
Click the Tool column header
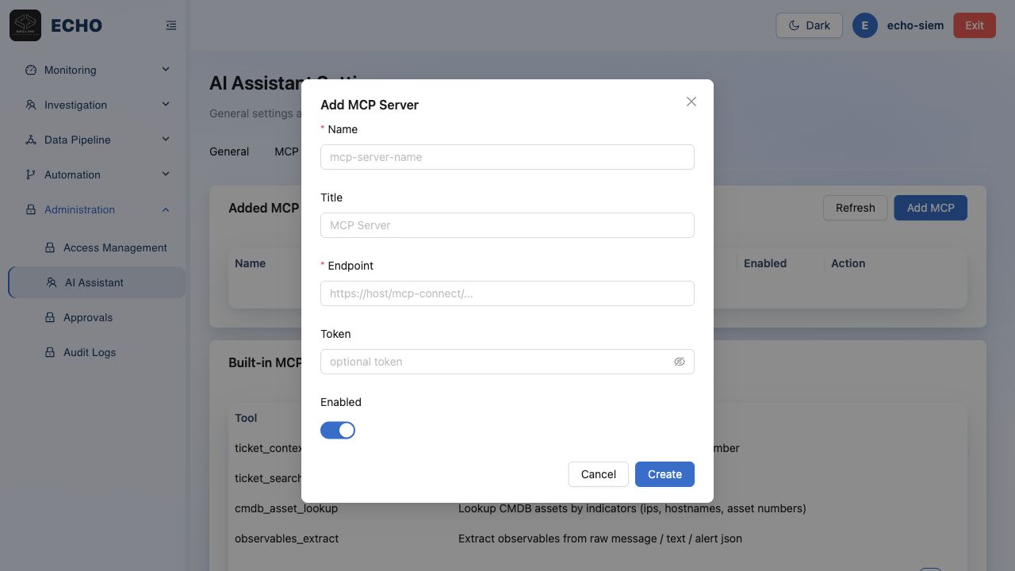tap(246, 418)
